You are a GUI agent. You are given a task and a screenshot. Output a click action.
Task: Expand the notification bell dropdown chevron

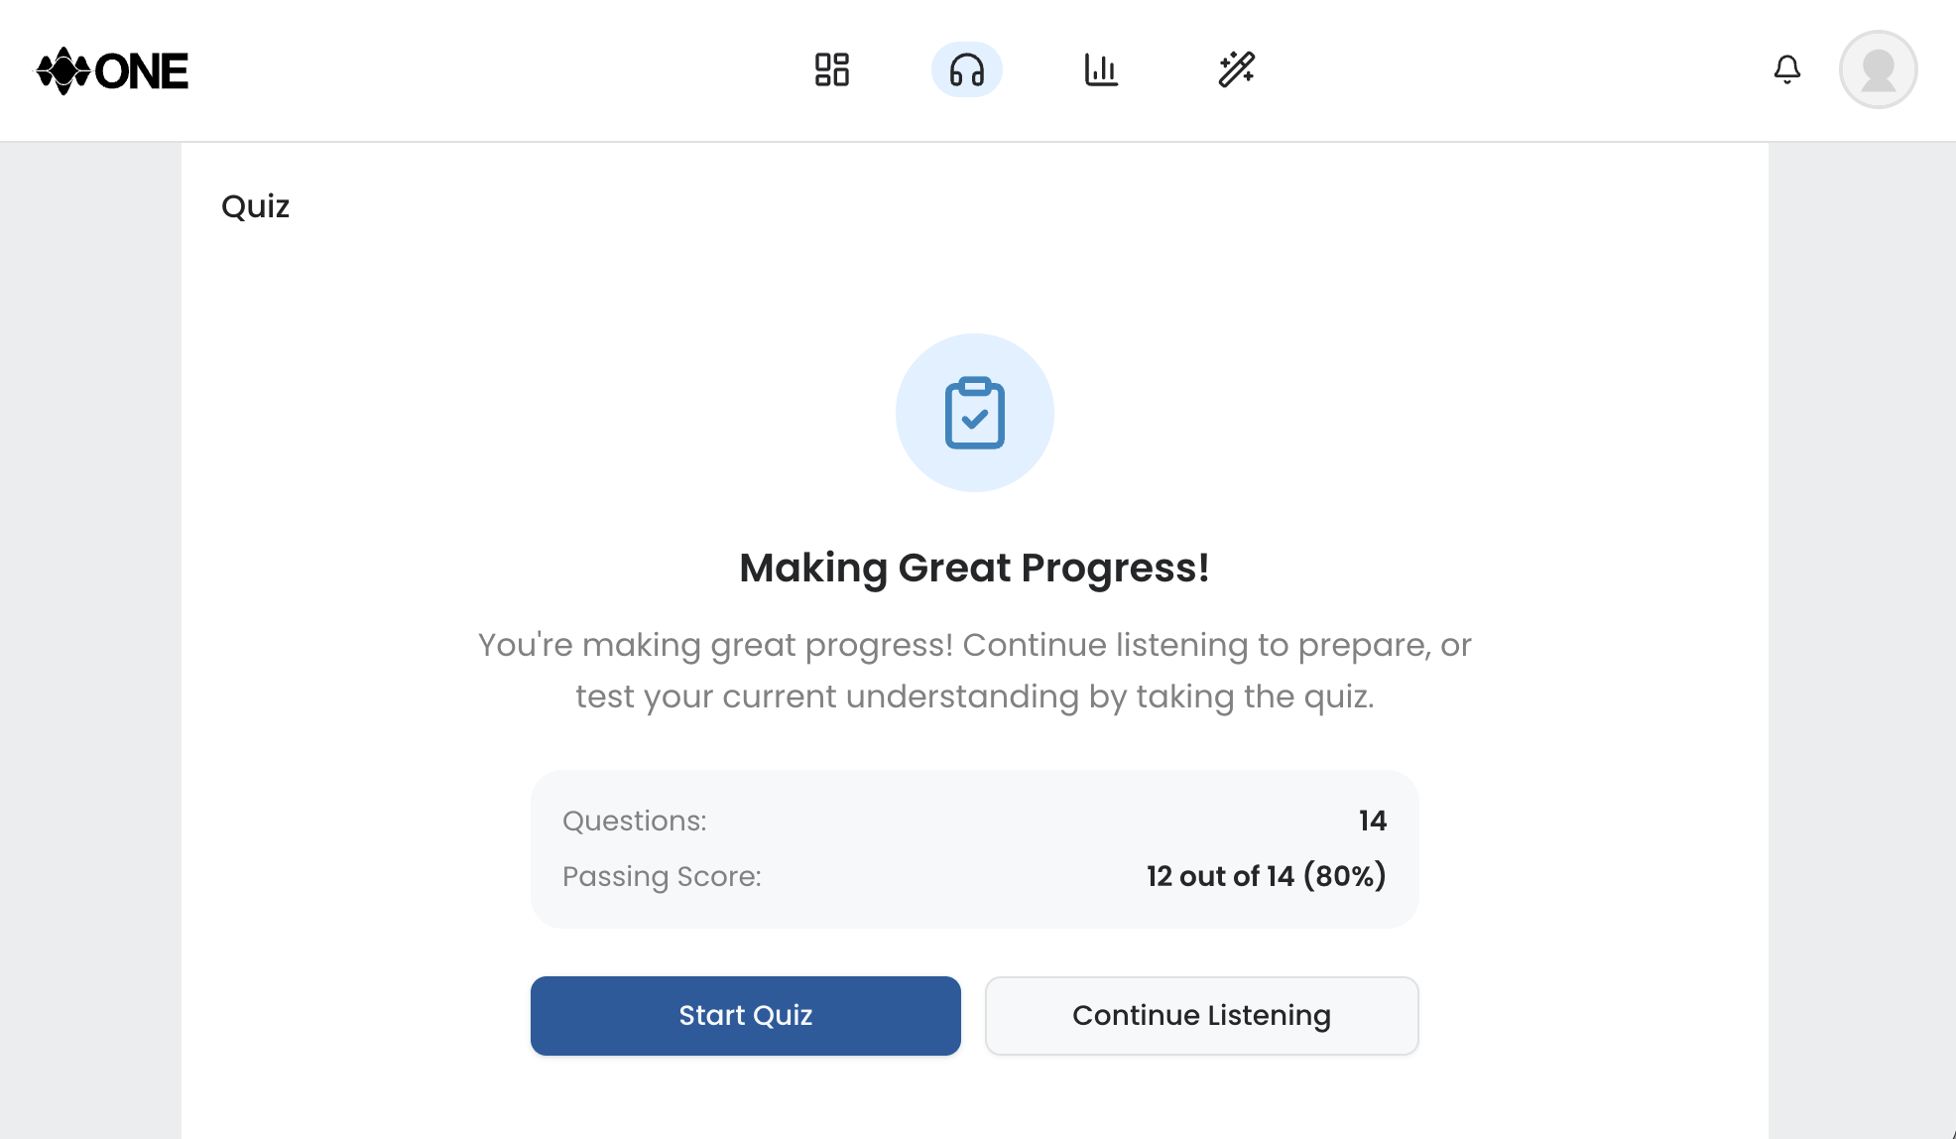pos(1787,69)
